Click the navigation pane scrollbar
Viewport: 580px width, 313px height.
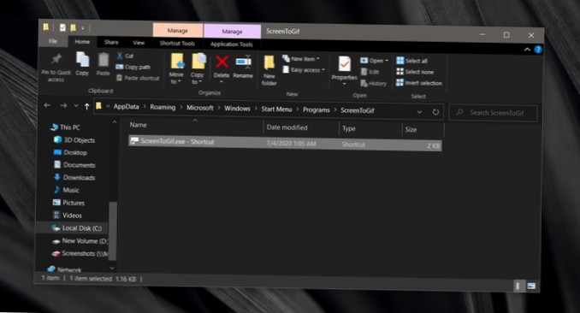(113, 231)
